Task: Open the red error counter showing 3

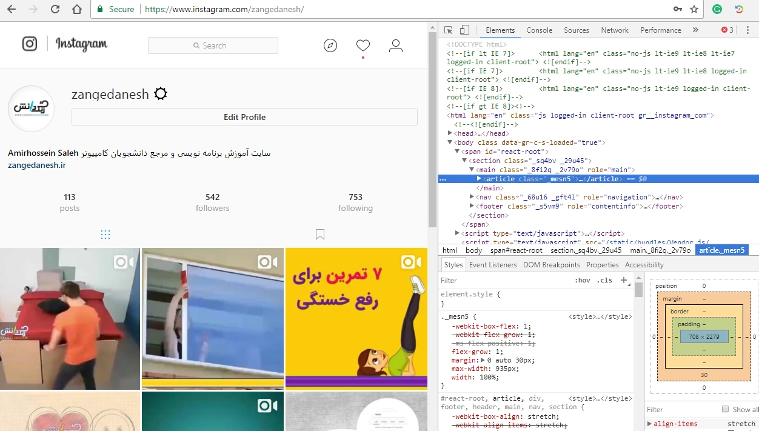Action: pos(727,30)
